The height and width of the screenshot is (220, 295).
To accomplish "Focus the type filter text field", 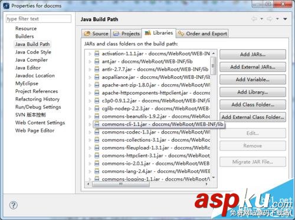I will click(x=38, y=19).
